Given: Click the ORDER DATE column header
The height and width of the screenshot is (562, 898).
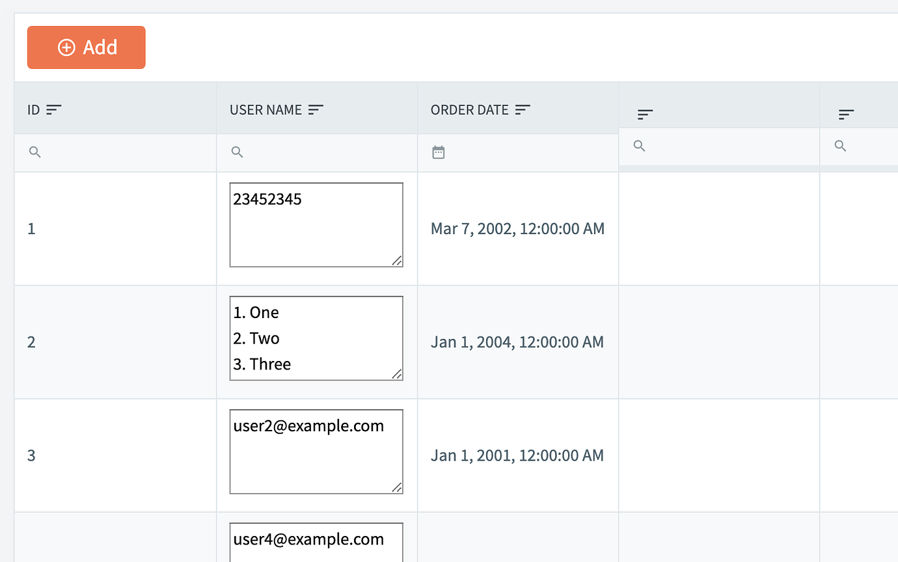Looking at the screenshot, I should pos(469,110).
